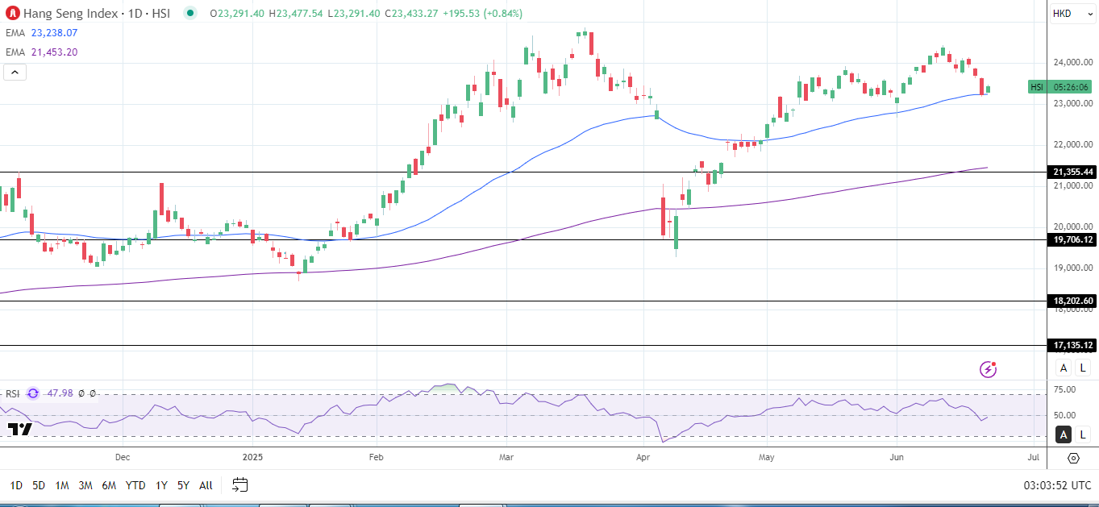Select the 1Y time range
Screen dimensions: 1099x507
[161, 485]
